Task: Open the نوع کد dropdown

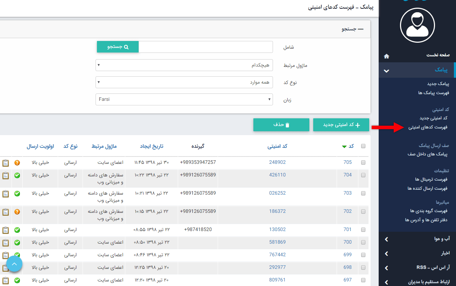Action: [x=184, y=82]
